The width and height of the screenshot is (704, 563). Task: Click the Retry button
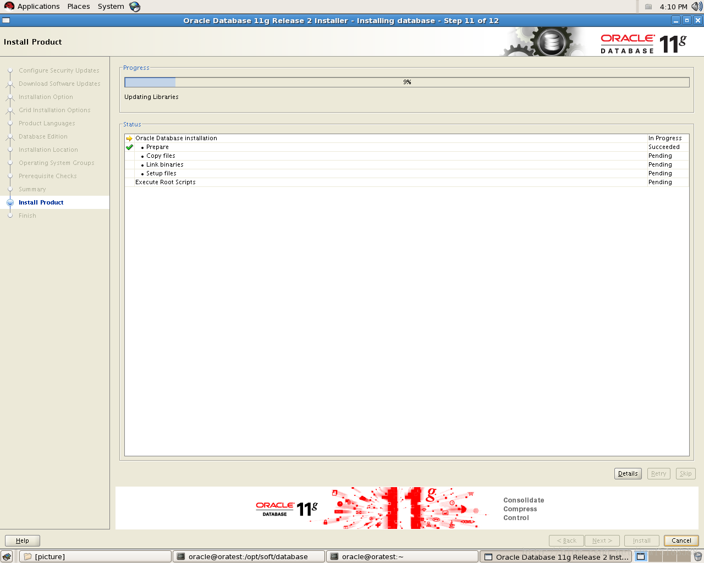tap(658, 473)
